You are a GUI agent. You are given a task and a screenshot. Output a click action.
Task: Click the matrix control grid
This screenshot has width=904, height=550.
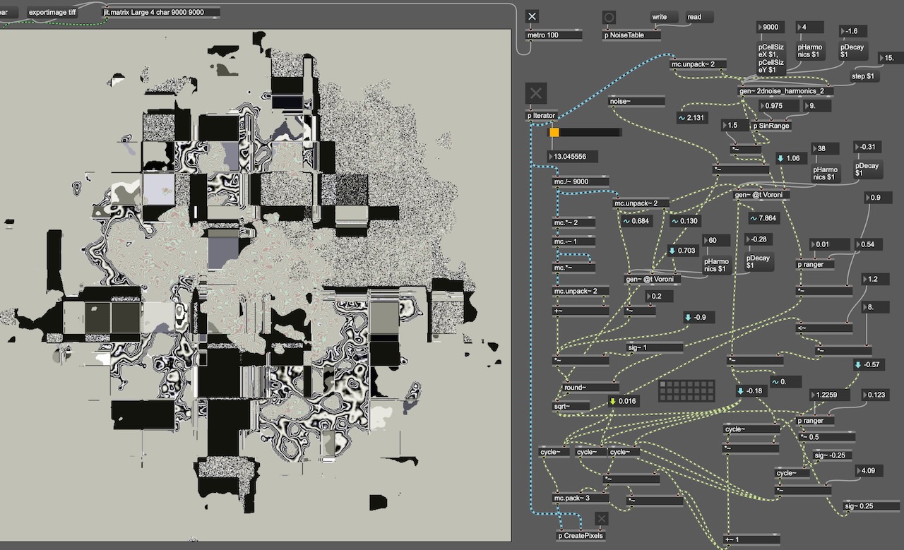coord(686,391)
